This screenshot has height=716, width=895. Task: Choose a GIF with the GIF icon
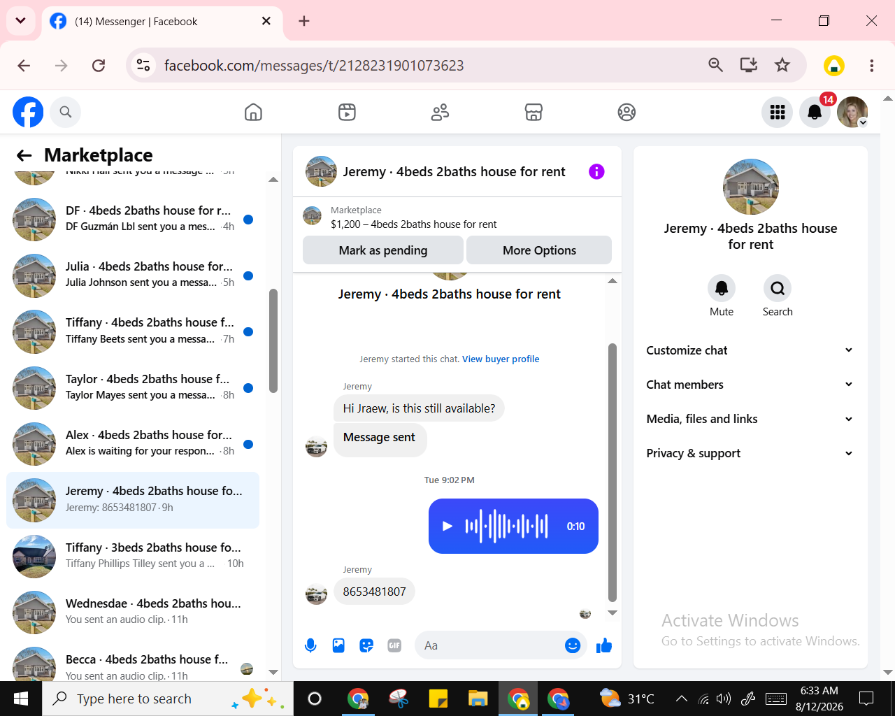[x=394, y=645]
